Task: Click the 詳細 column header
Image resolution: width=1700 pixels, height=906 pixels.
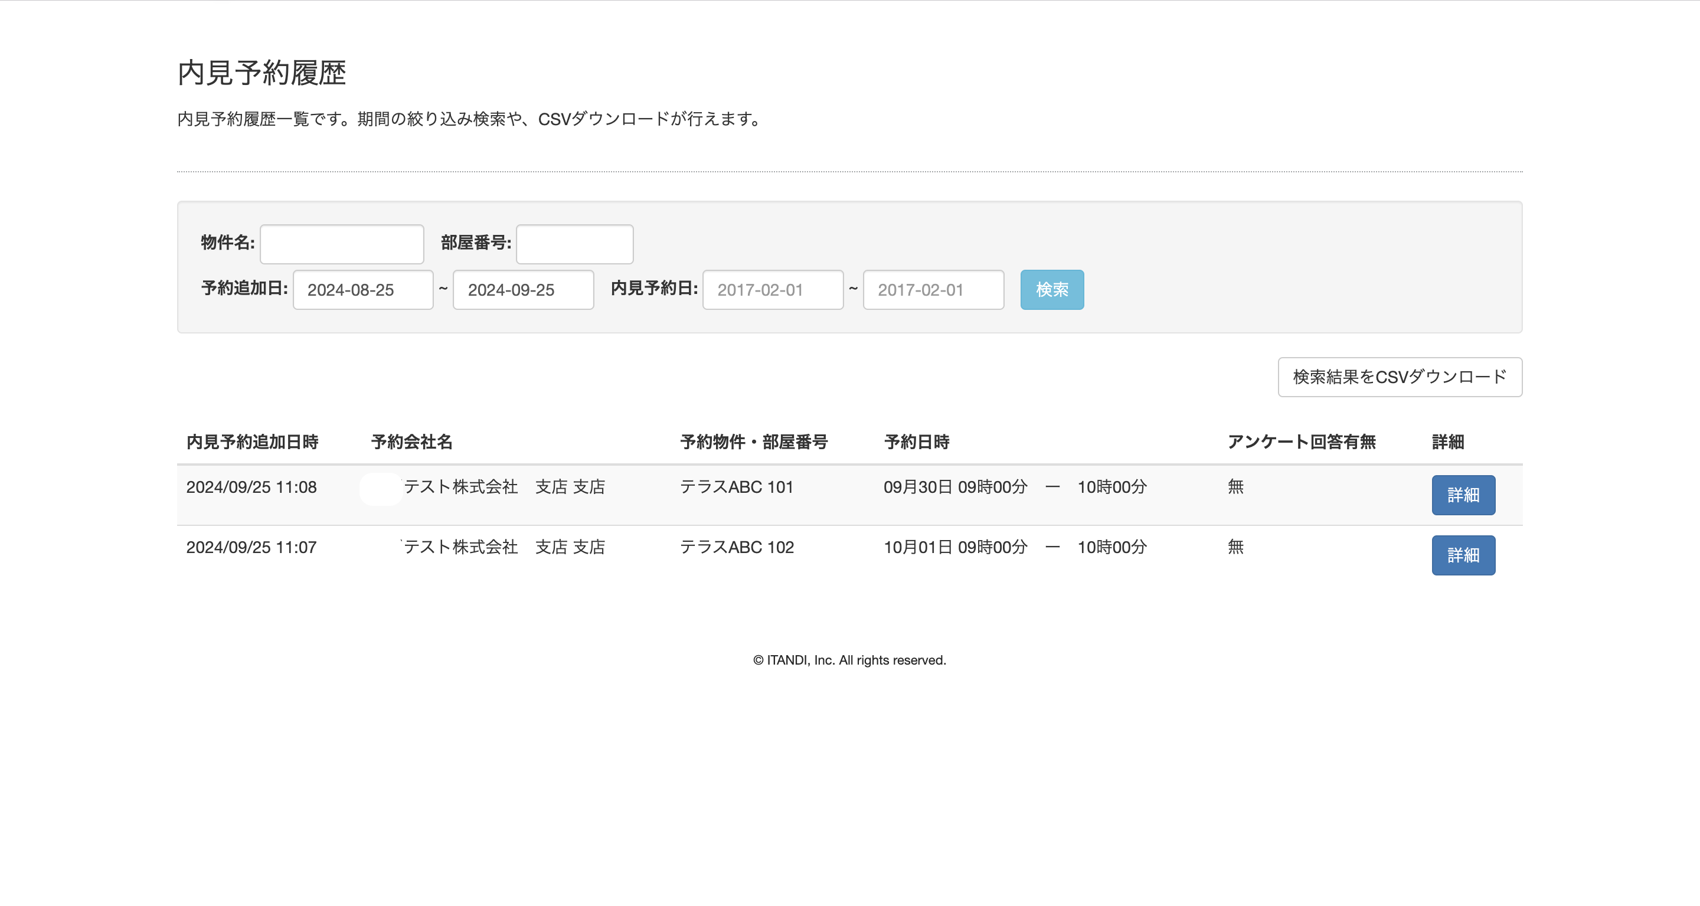Action: coord(1448,441)
